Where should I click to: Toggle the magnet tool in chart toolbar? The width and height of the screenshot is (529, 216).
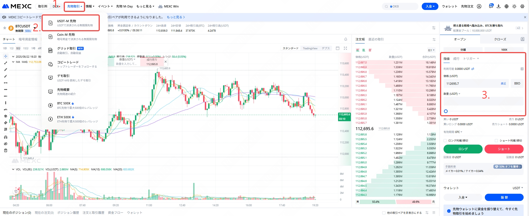pyautogui.click(x=6, y=137)
